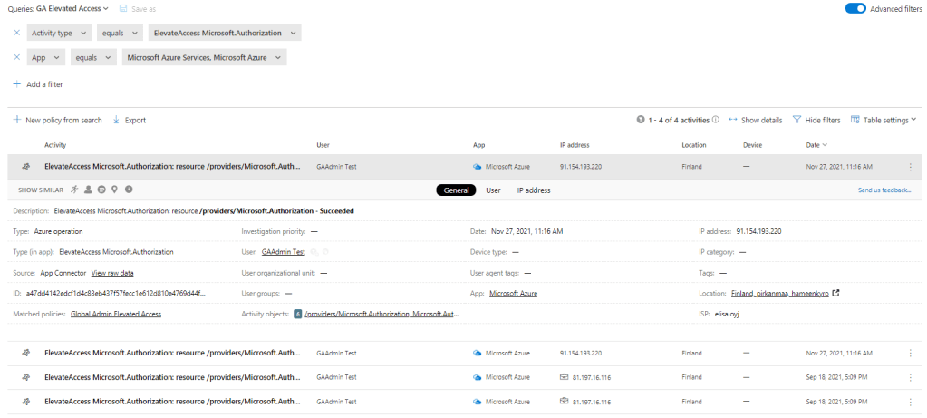The height and width of the screenshot is (418, 927).
Task: Show similar activities by activity type icon
Action: 74,190
